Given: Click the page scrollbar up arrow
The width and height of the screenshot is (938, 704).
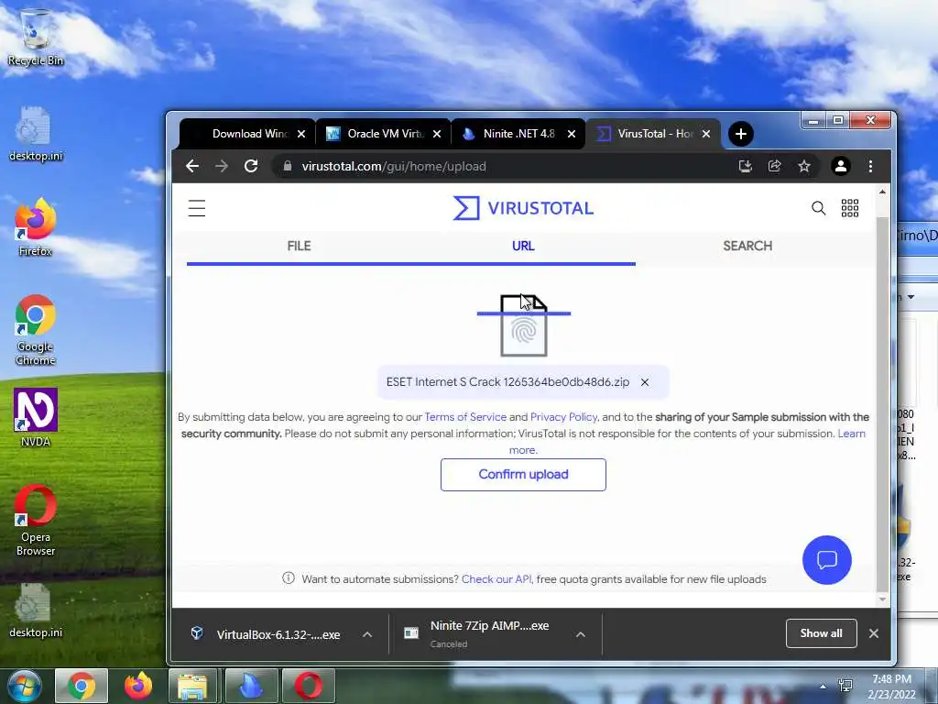Looking at the screenshot, I should (x=882, y=192).
